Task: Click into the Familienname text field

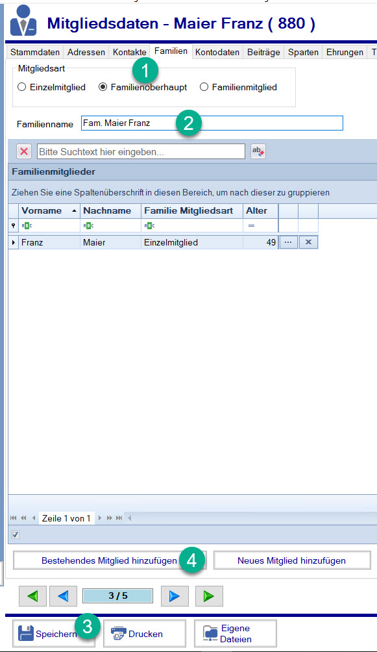Action: tap(212, 123)
